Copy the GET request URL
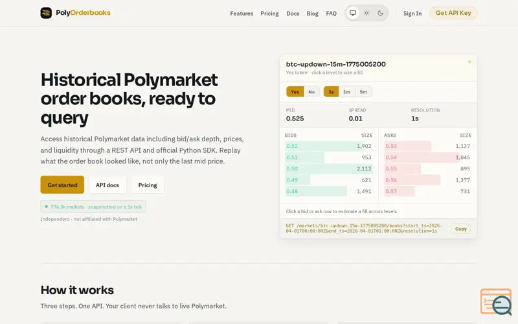Screen dimensions: 518x324 460,229
